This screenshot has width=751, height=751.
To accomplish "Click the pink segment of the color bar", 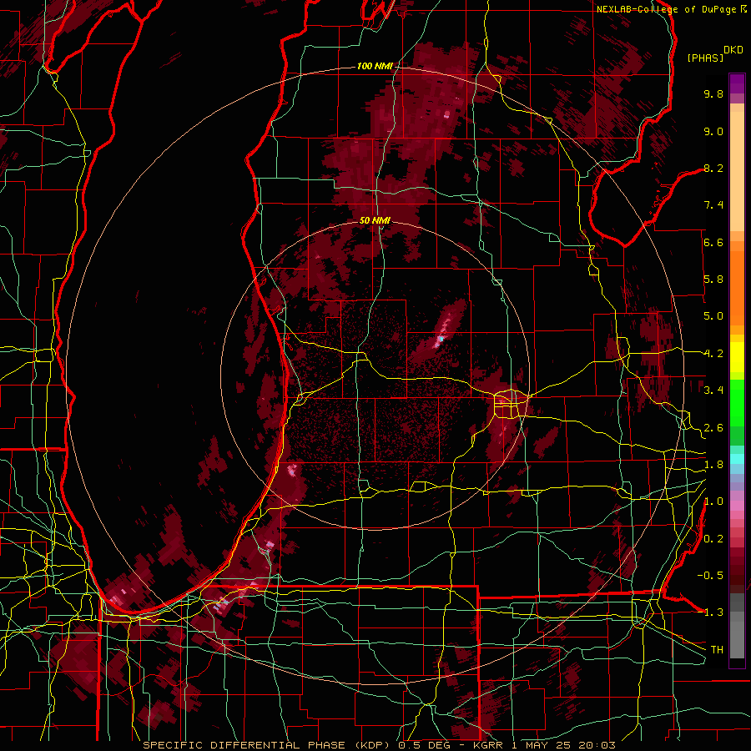I will (x=737, y=506).
